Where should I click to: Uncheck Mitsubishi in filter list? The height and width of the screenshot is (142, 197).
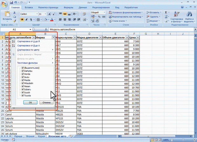coord(23,83)
